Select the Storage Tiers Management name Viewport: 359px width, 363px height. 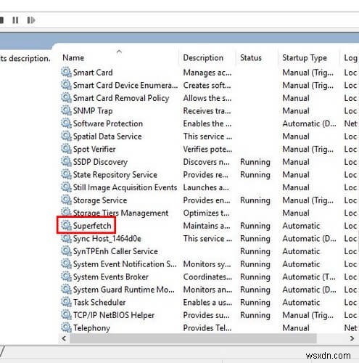120,213
